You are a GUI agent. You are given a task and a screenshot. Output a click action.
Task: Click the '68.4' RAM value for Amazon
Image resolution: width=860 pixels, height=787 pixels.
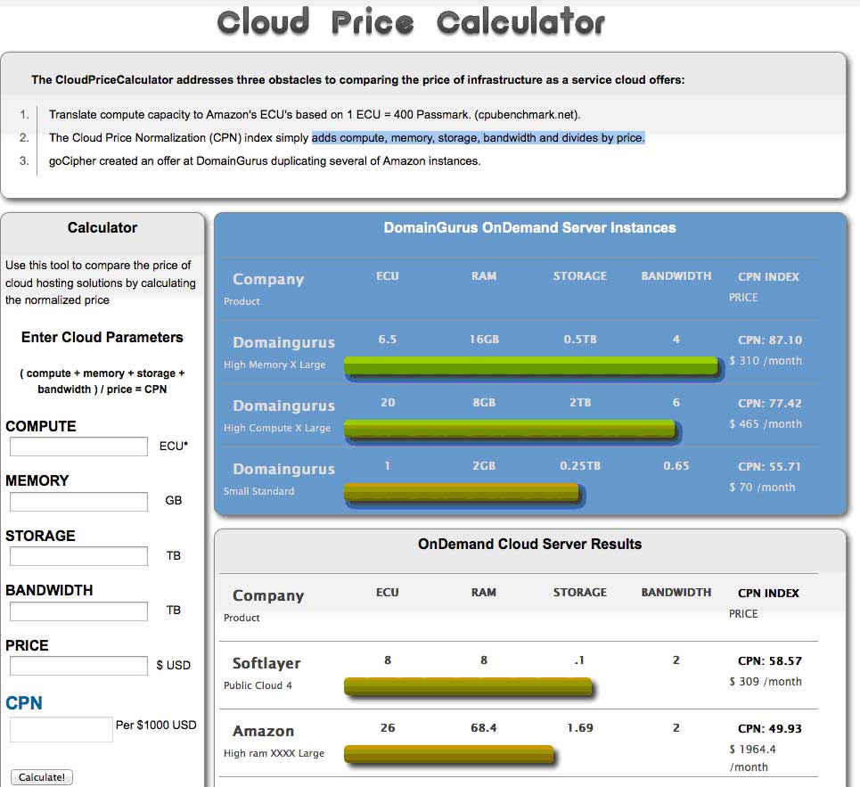(484, 728)
